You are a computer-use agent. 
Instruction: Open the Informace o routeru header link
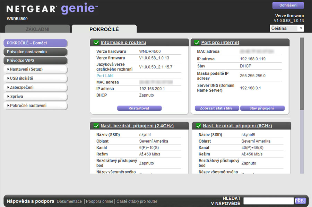123,43
